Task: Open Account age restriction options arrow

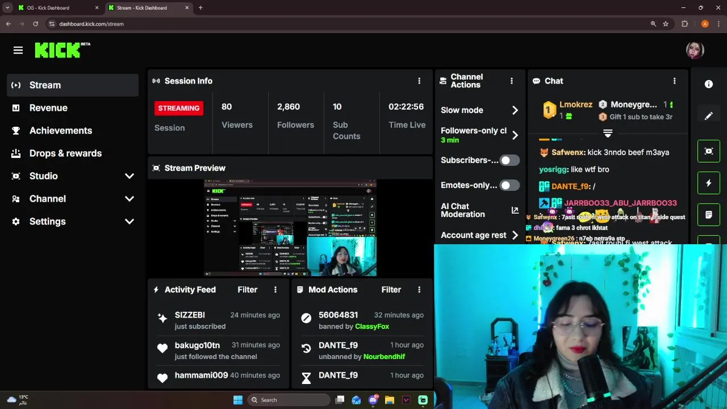Action: [x=515, y=235]
